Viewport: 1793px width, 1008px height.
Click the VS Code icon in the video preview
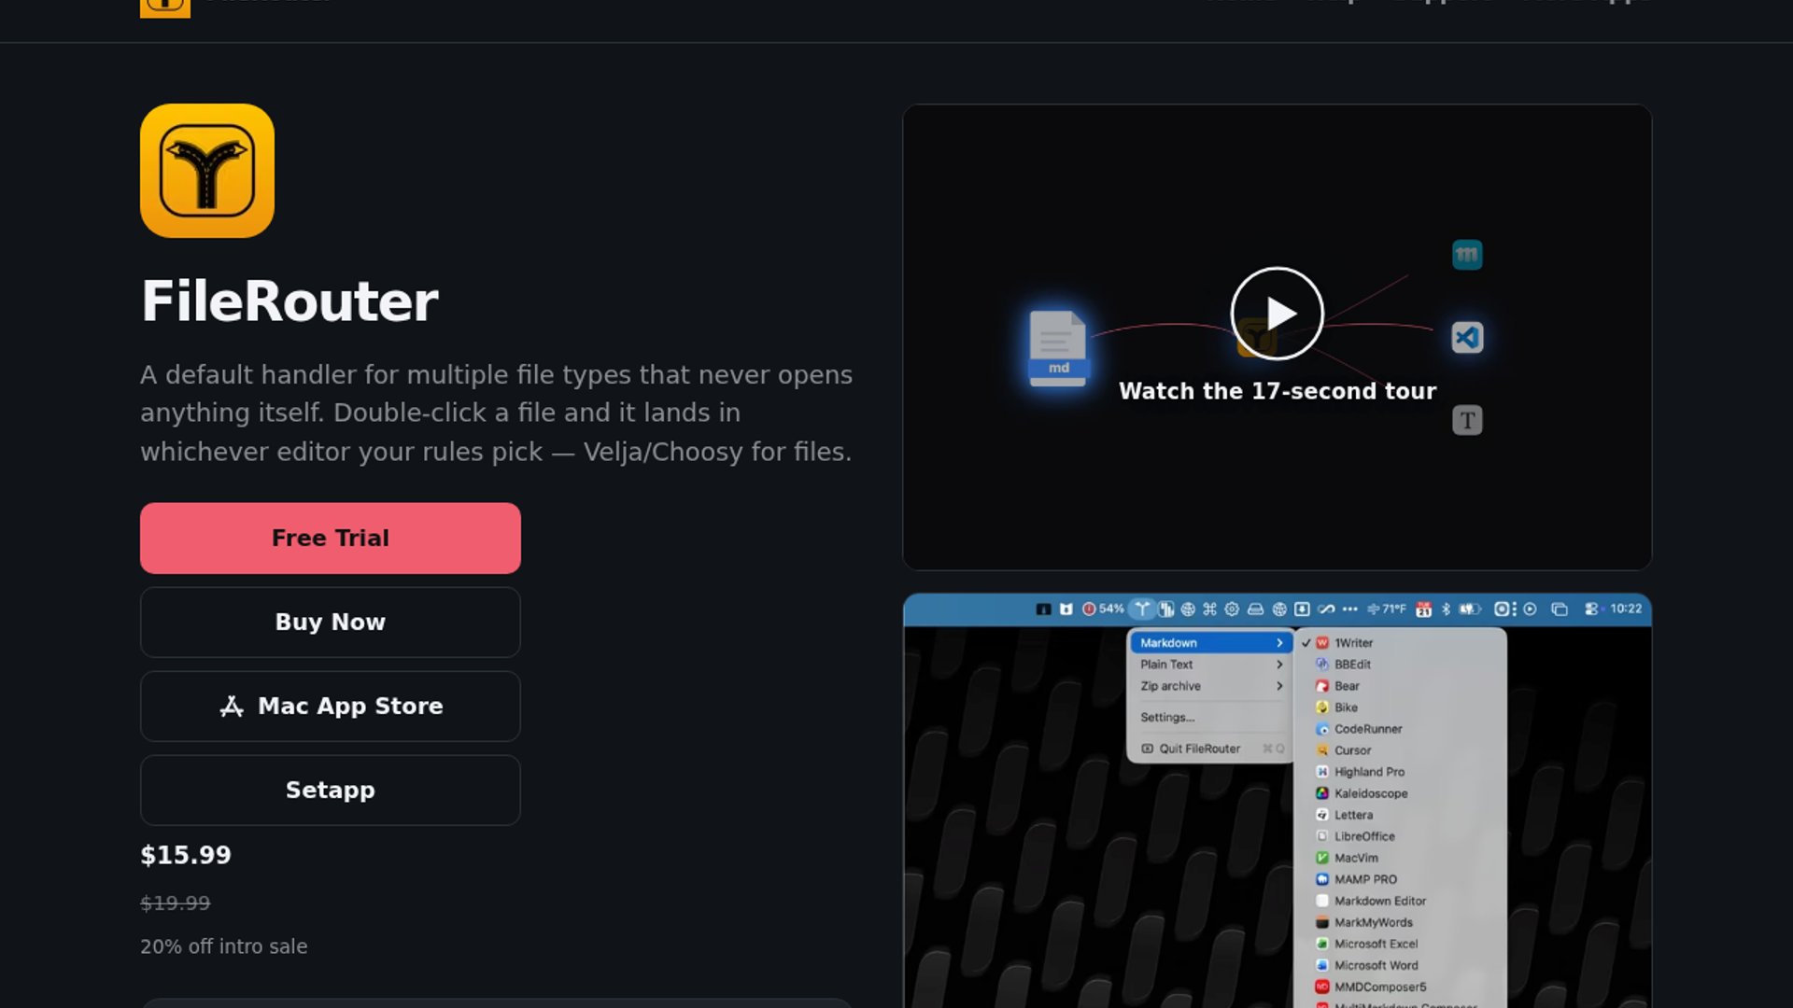(x=1467, y=337)
